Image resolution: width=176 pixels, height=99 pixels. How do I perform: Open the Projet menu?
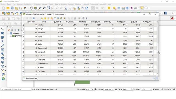coord(3,4)
